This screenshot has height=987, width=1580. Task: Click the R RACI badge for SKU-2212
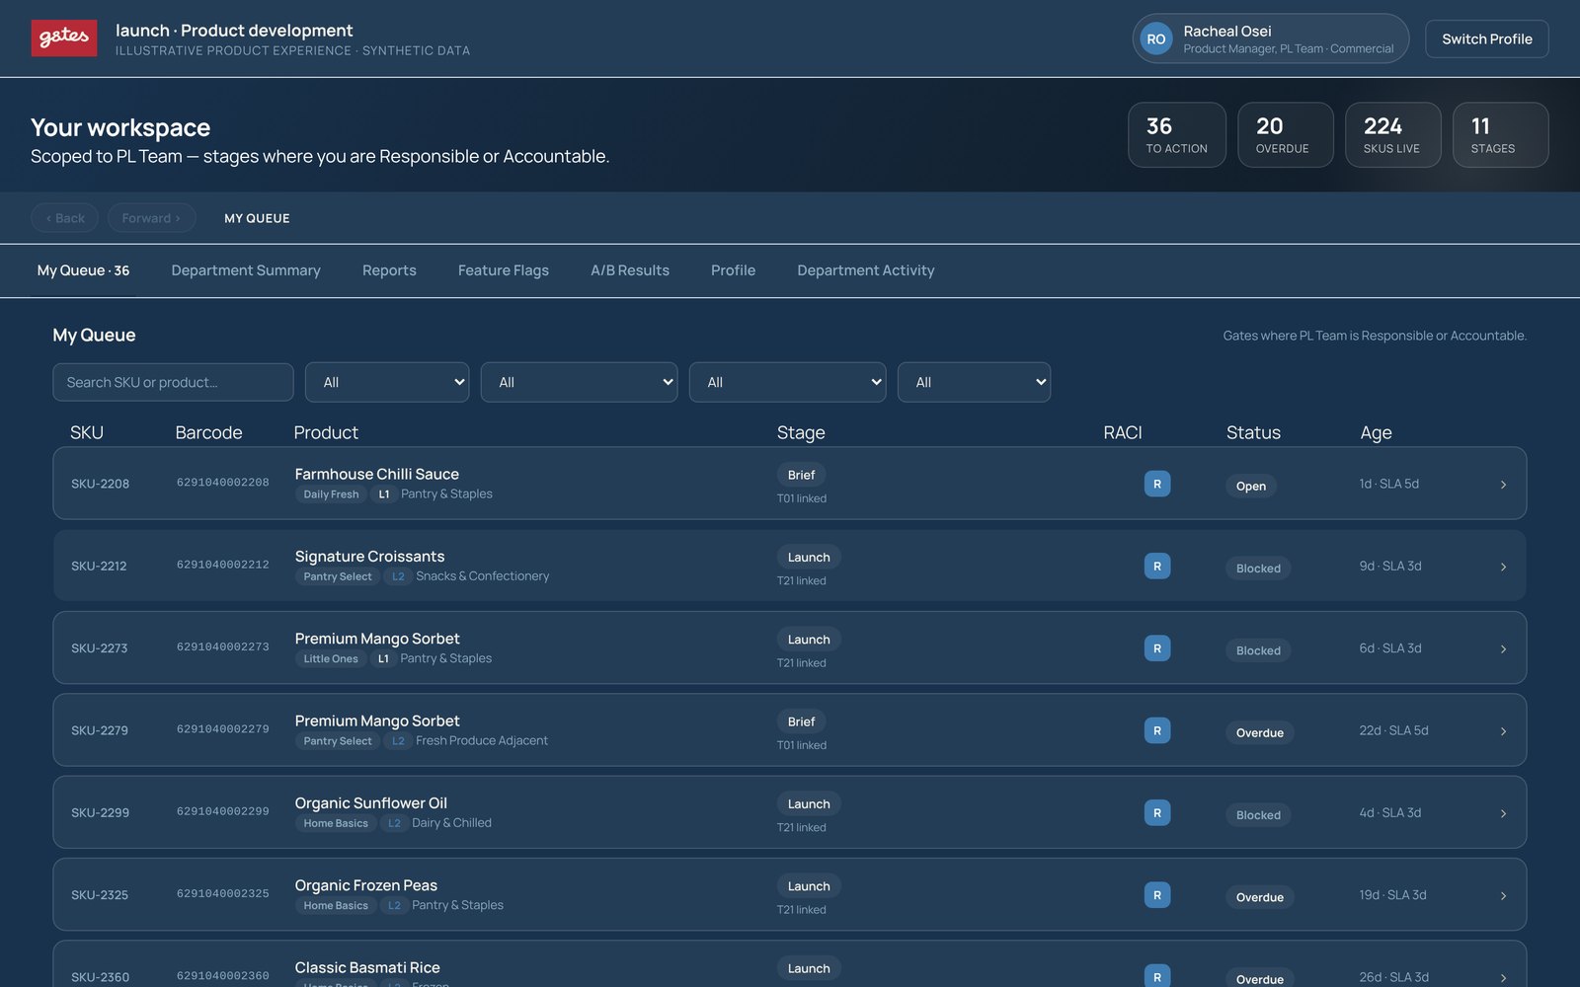point(1157,566)
